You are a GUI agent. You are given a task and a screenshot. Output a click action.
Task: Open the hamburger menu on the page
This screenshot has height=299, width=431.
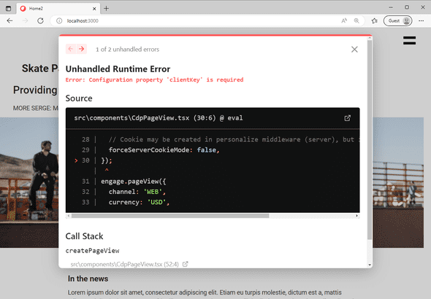click(x=409, y=41)
